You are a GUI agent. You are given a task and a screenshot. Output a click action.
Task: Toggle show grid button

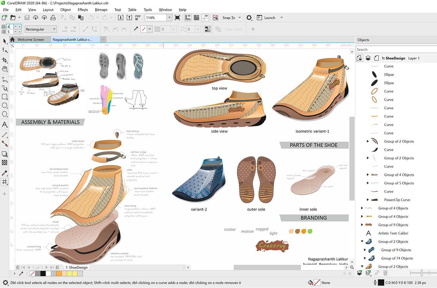196,18
